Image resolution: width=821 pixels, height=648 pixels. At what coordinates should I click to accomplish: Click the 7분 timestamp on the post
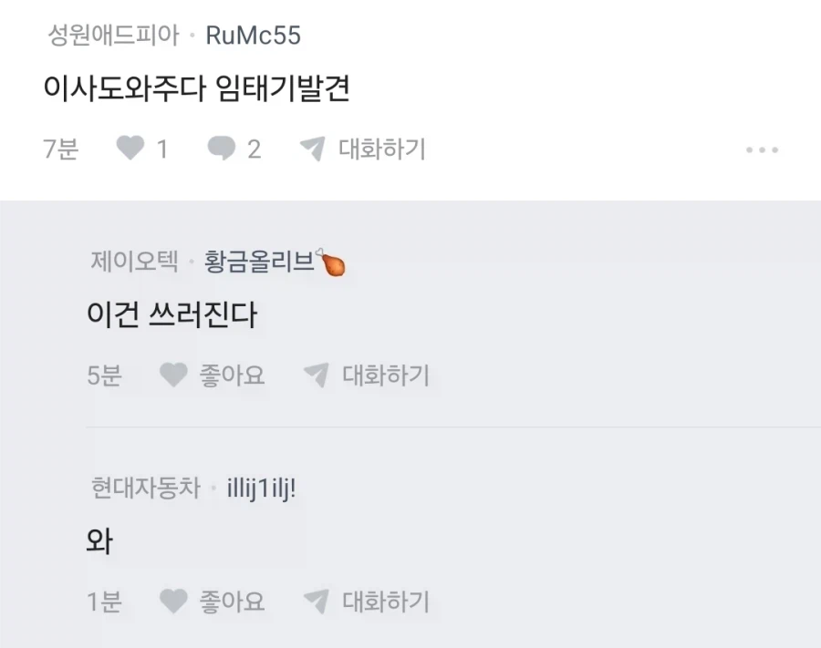click(x=61, y=149)
